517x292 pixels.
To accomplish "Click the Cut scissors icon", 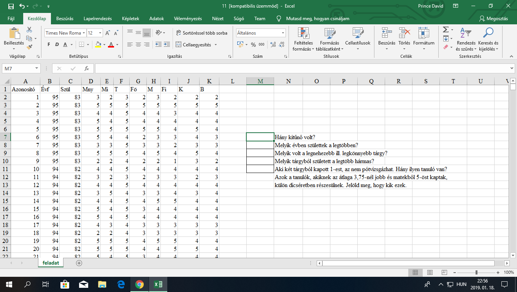I will pos(29,30).
